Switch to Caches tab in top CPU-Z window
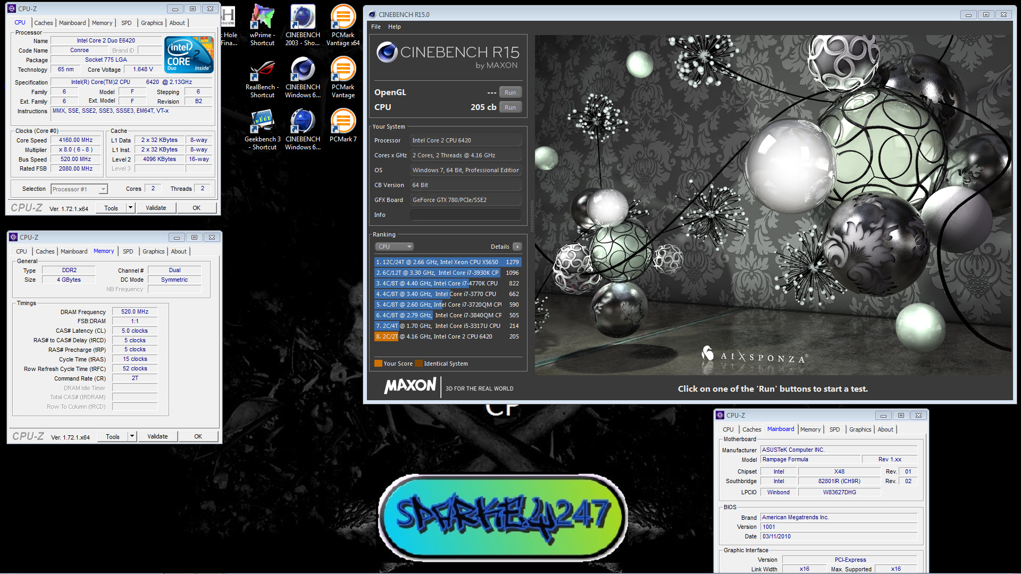The image size is (1021, 574). pos(44,23)
